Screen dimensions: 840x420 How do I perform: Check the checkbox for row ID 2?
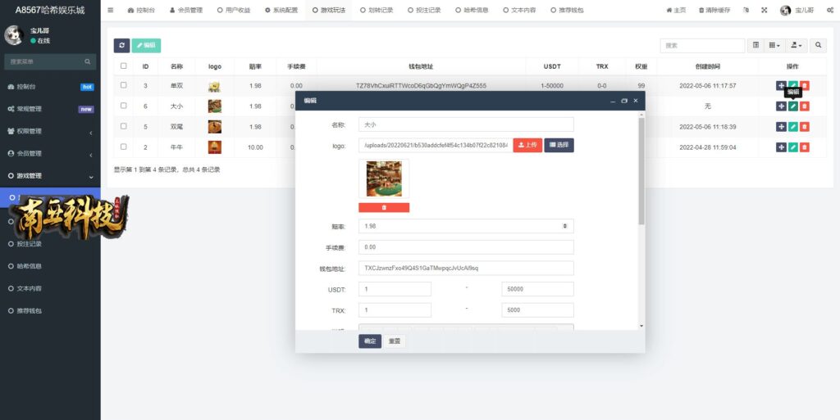[x=124, y=147]
